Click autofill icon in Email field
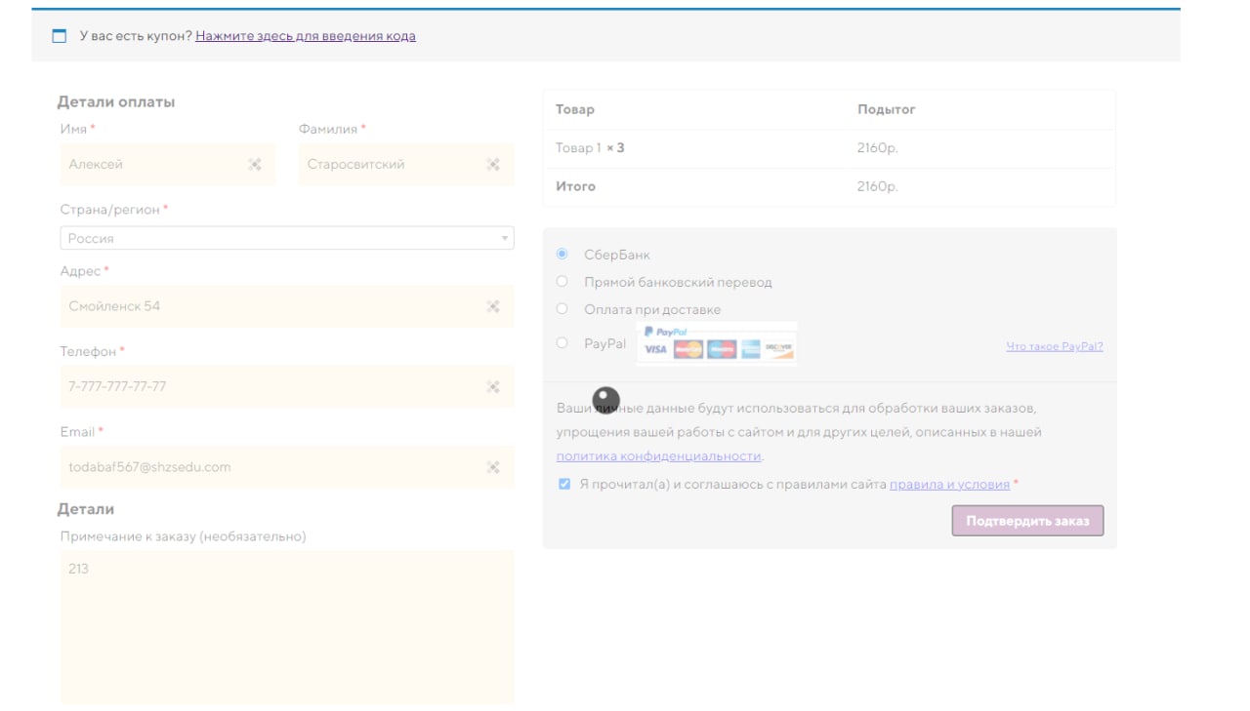The image size is (1250, 711). click(493, 467)
